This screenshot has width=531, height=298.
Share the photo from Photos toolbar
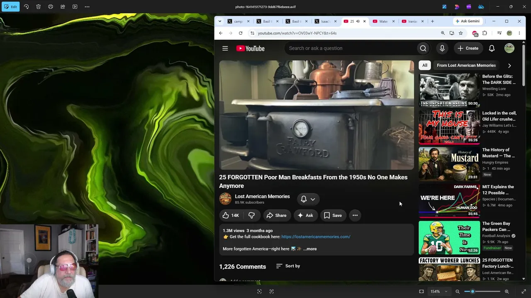63,7
